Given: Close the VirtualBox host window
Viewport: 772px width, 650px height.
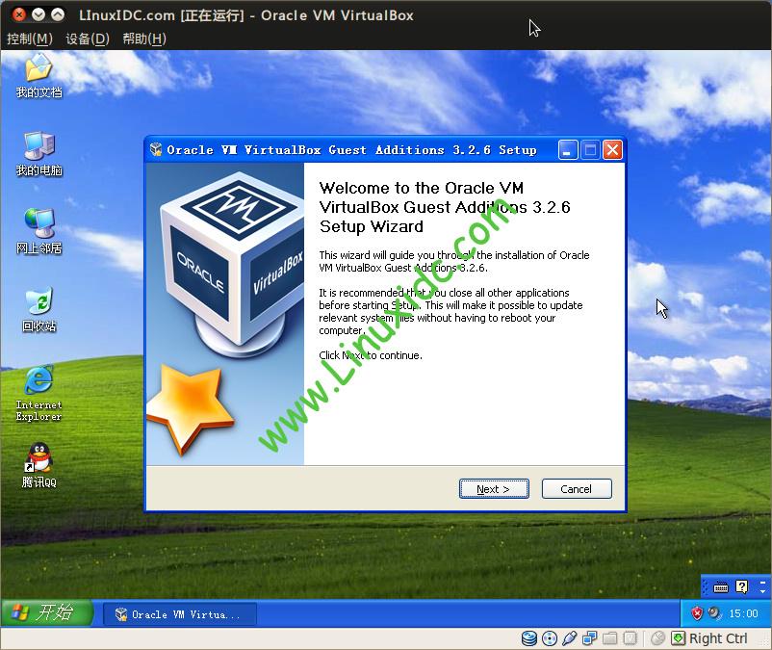Looking at the screenshot, I should (19, 14).
